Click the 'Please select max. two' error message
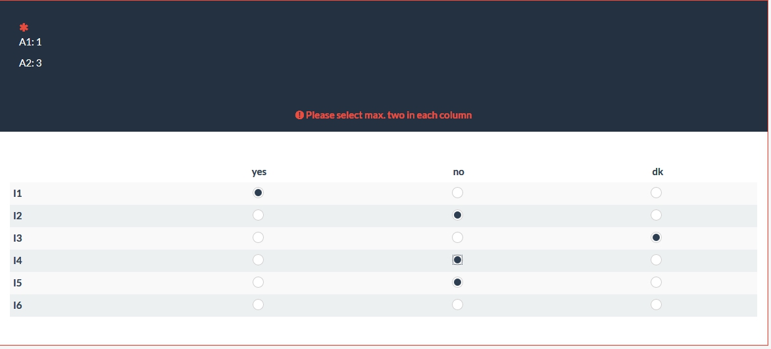The image size is (771, 349). 388,115
